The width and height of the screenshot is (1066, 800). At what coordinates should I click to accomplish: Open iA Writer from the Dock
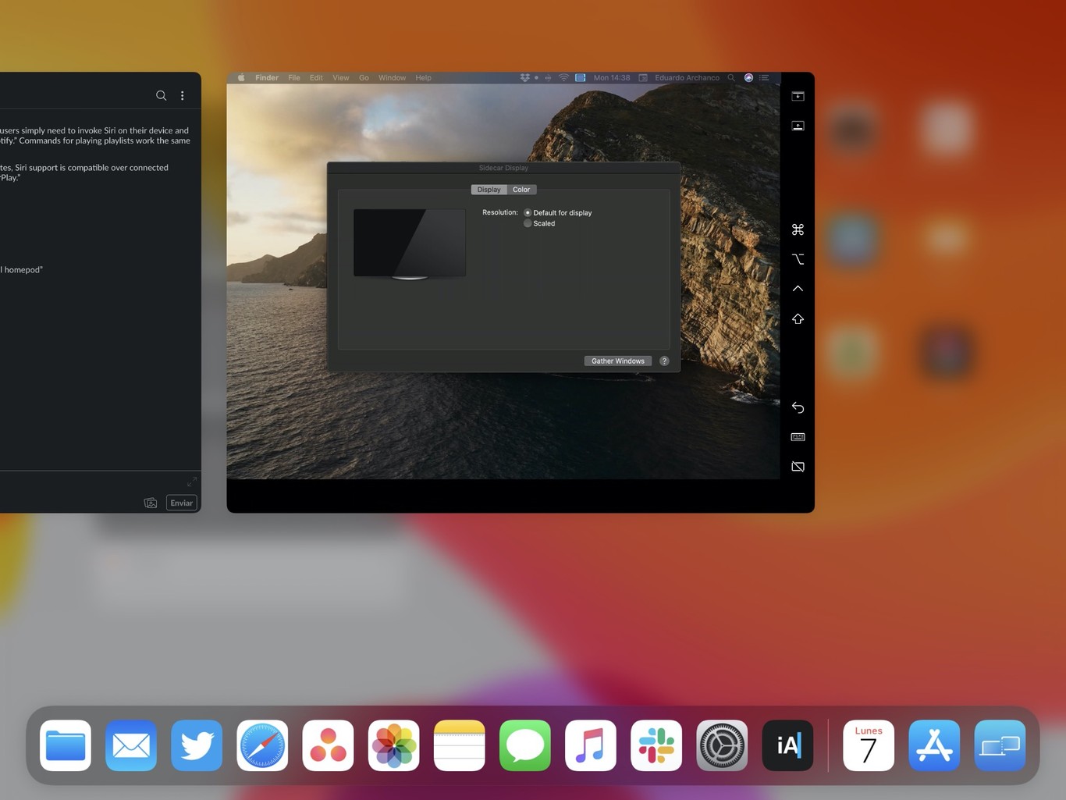tap(787, 745)
